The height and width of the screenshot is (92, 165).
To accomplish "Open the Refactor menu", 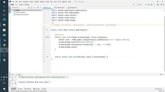I will (43, 2).
